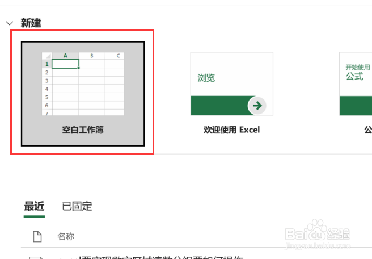Click green banner of 公式 tutorial thumbnail
This screenshot has height=259, width=372.
356,106
